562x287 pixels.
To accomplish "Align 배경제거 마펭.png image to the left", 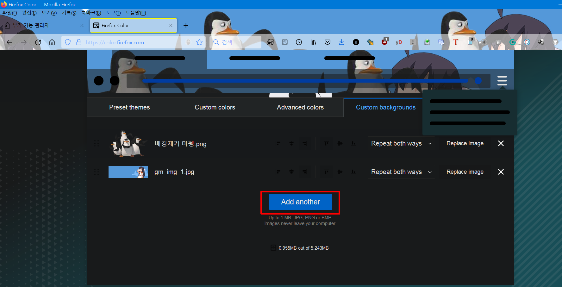I will (278, 143).
